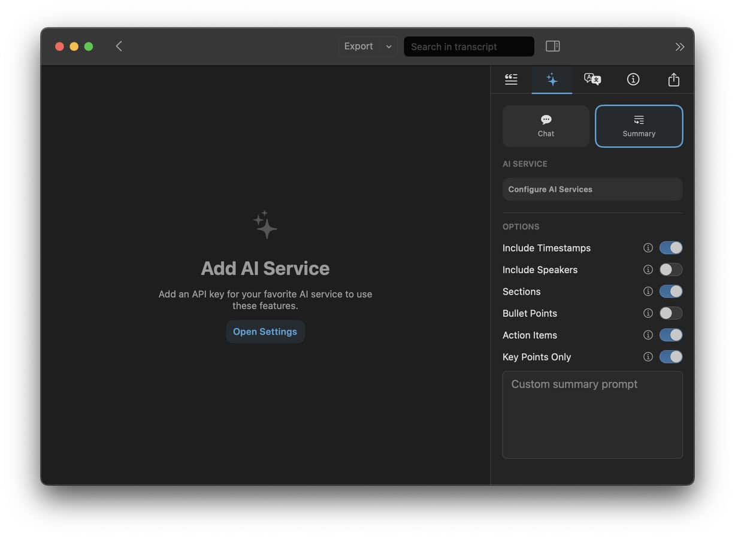Viewport: 735px width, 539px height.
Task: Turn on the Bullet Points toggle
Action: coord(670,313)
